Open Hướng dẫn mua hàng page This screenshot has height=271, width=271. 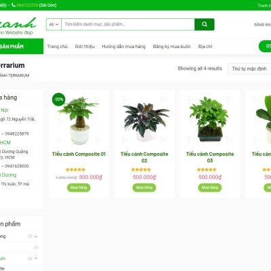point(124,47)
